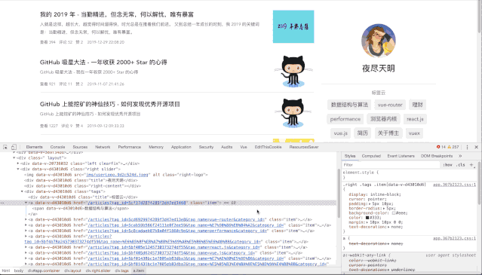
Task: Add a new style rule with plus icon
Action: click(x=471, y=165)
